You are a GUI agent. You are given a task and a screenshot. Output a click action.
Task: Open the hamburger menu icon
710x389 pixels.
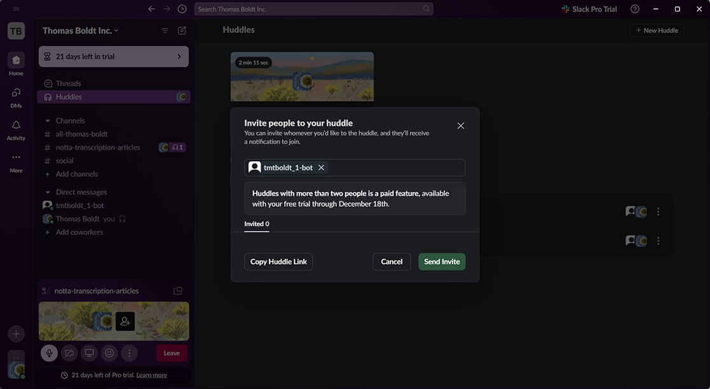click(17, 9)
